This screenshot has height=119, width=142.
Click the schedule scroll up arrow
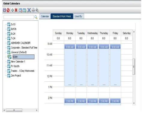click(134, 32)
